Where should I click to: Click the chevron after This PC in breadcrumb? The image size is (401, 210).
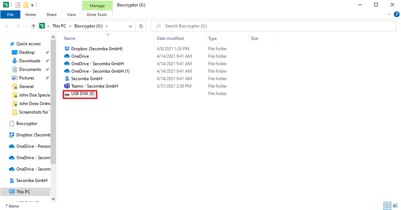point(70,26)
